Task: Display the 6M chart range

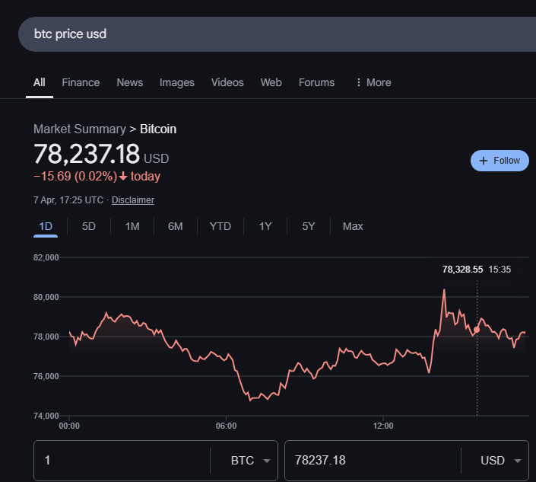Action: tap(176, 226)
